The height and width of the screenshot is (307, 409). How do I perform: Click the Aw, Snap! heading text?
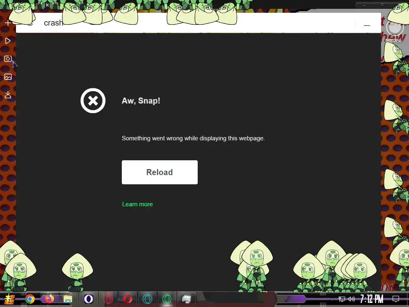(141, 101)
